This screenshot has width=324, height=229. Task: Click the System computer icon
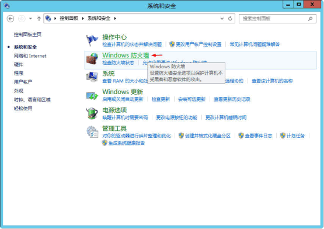click(92, 77)
